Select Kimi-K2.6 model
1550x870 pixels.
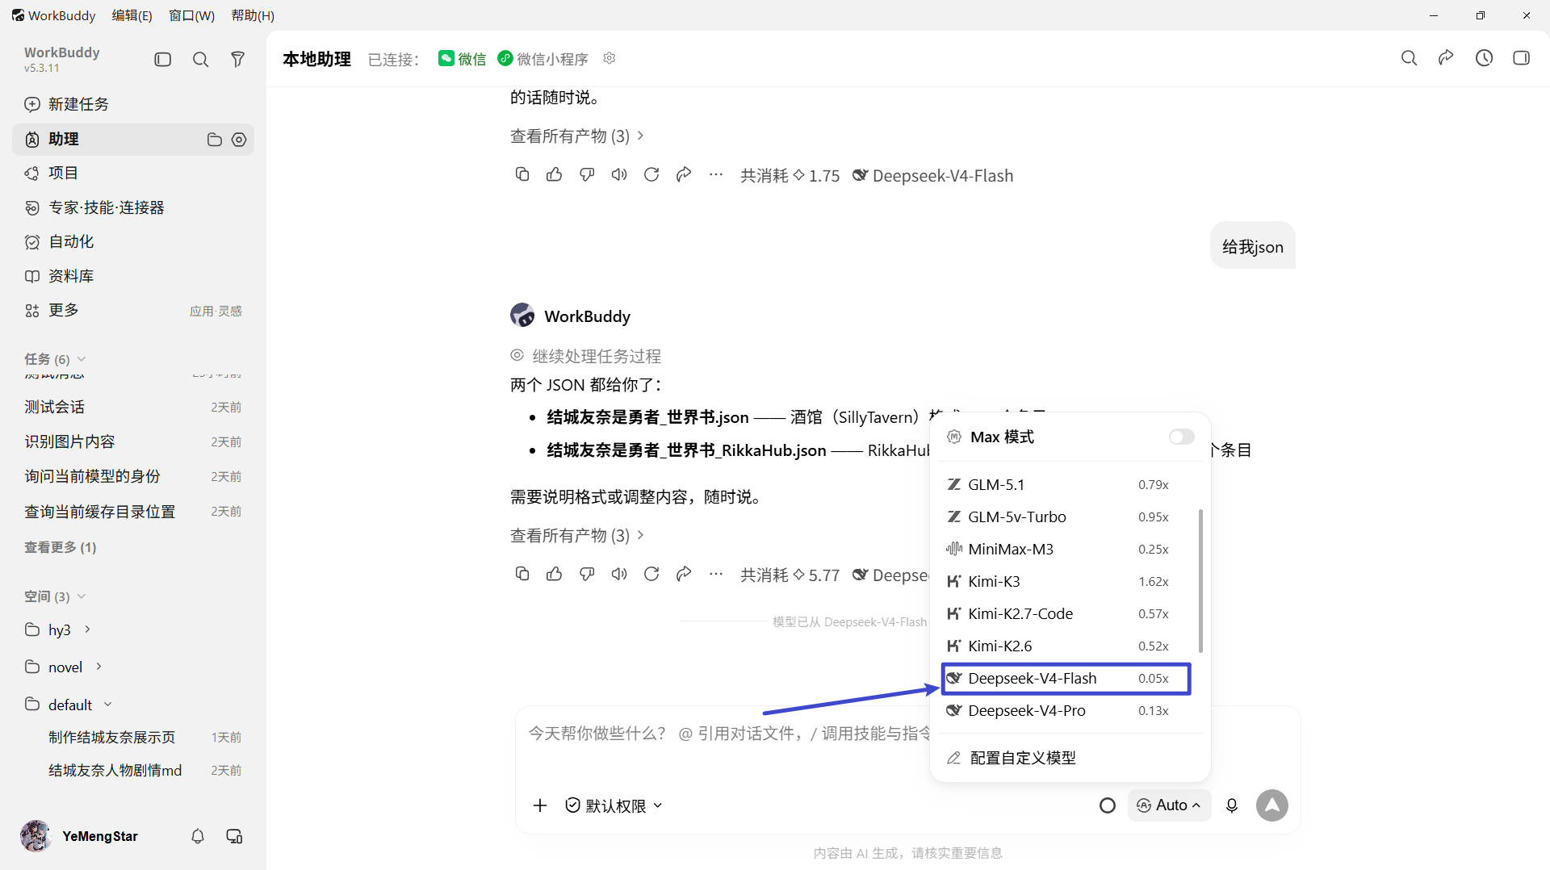[1066, 646]
